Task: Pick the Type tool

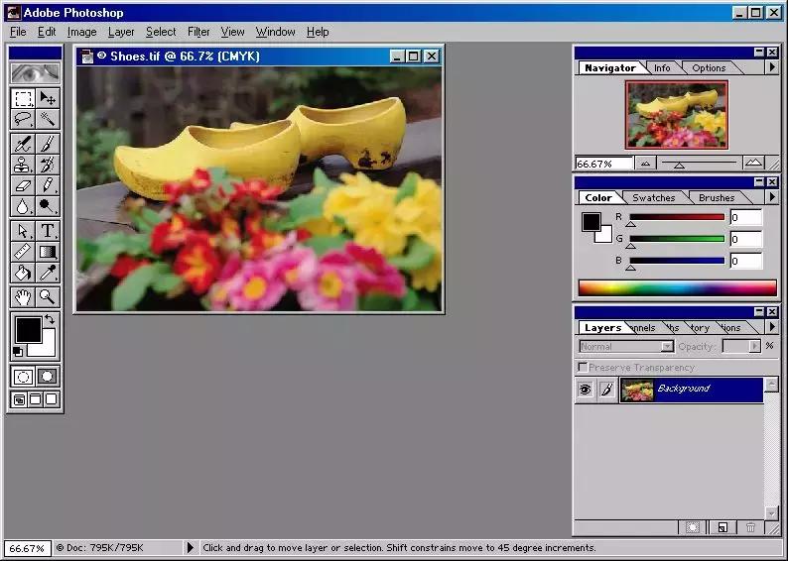Action: (47, 231)
